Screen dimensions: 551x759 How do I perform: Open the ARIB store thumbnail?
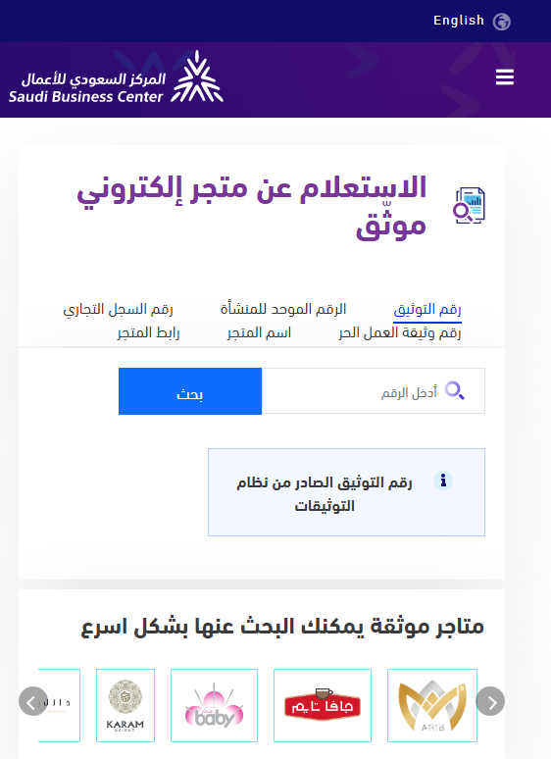[432, 705]
